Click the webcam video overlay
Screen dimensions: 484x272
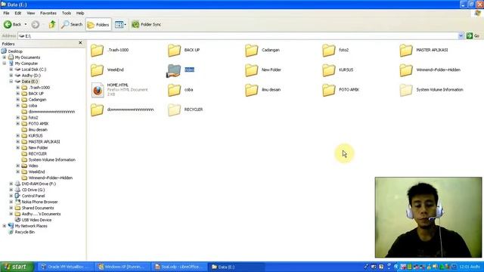point(428,217)
